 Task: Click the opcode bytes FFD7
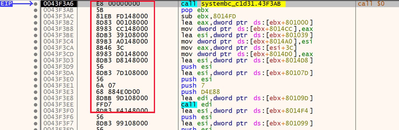click(104, 104)
